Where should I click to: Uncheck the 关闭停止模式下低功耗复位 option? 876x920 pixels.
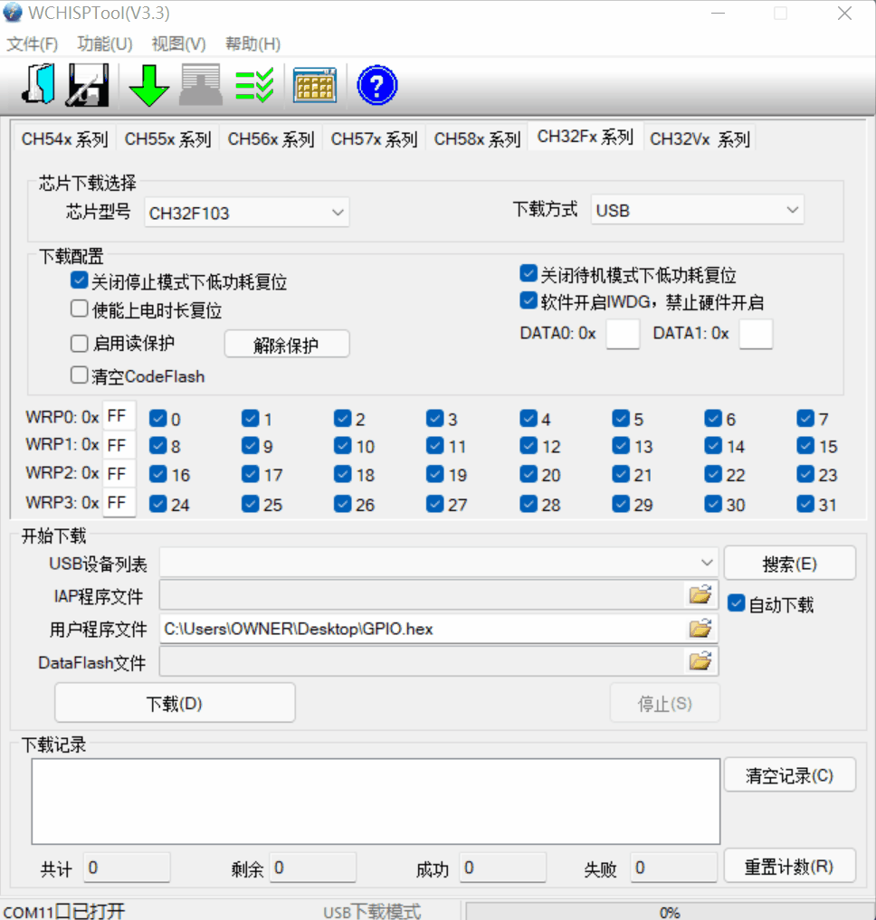point(79,280)
